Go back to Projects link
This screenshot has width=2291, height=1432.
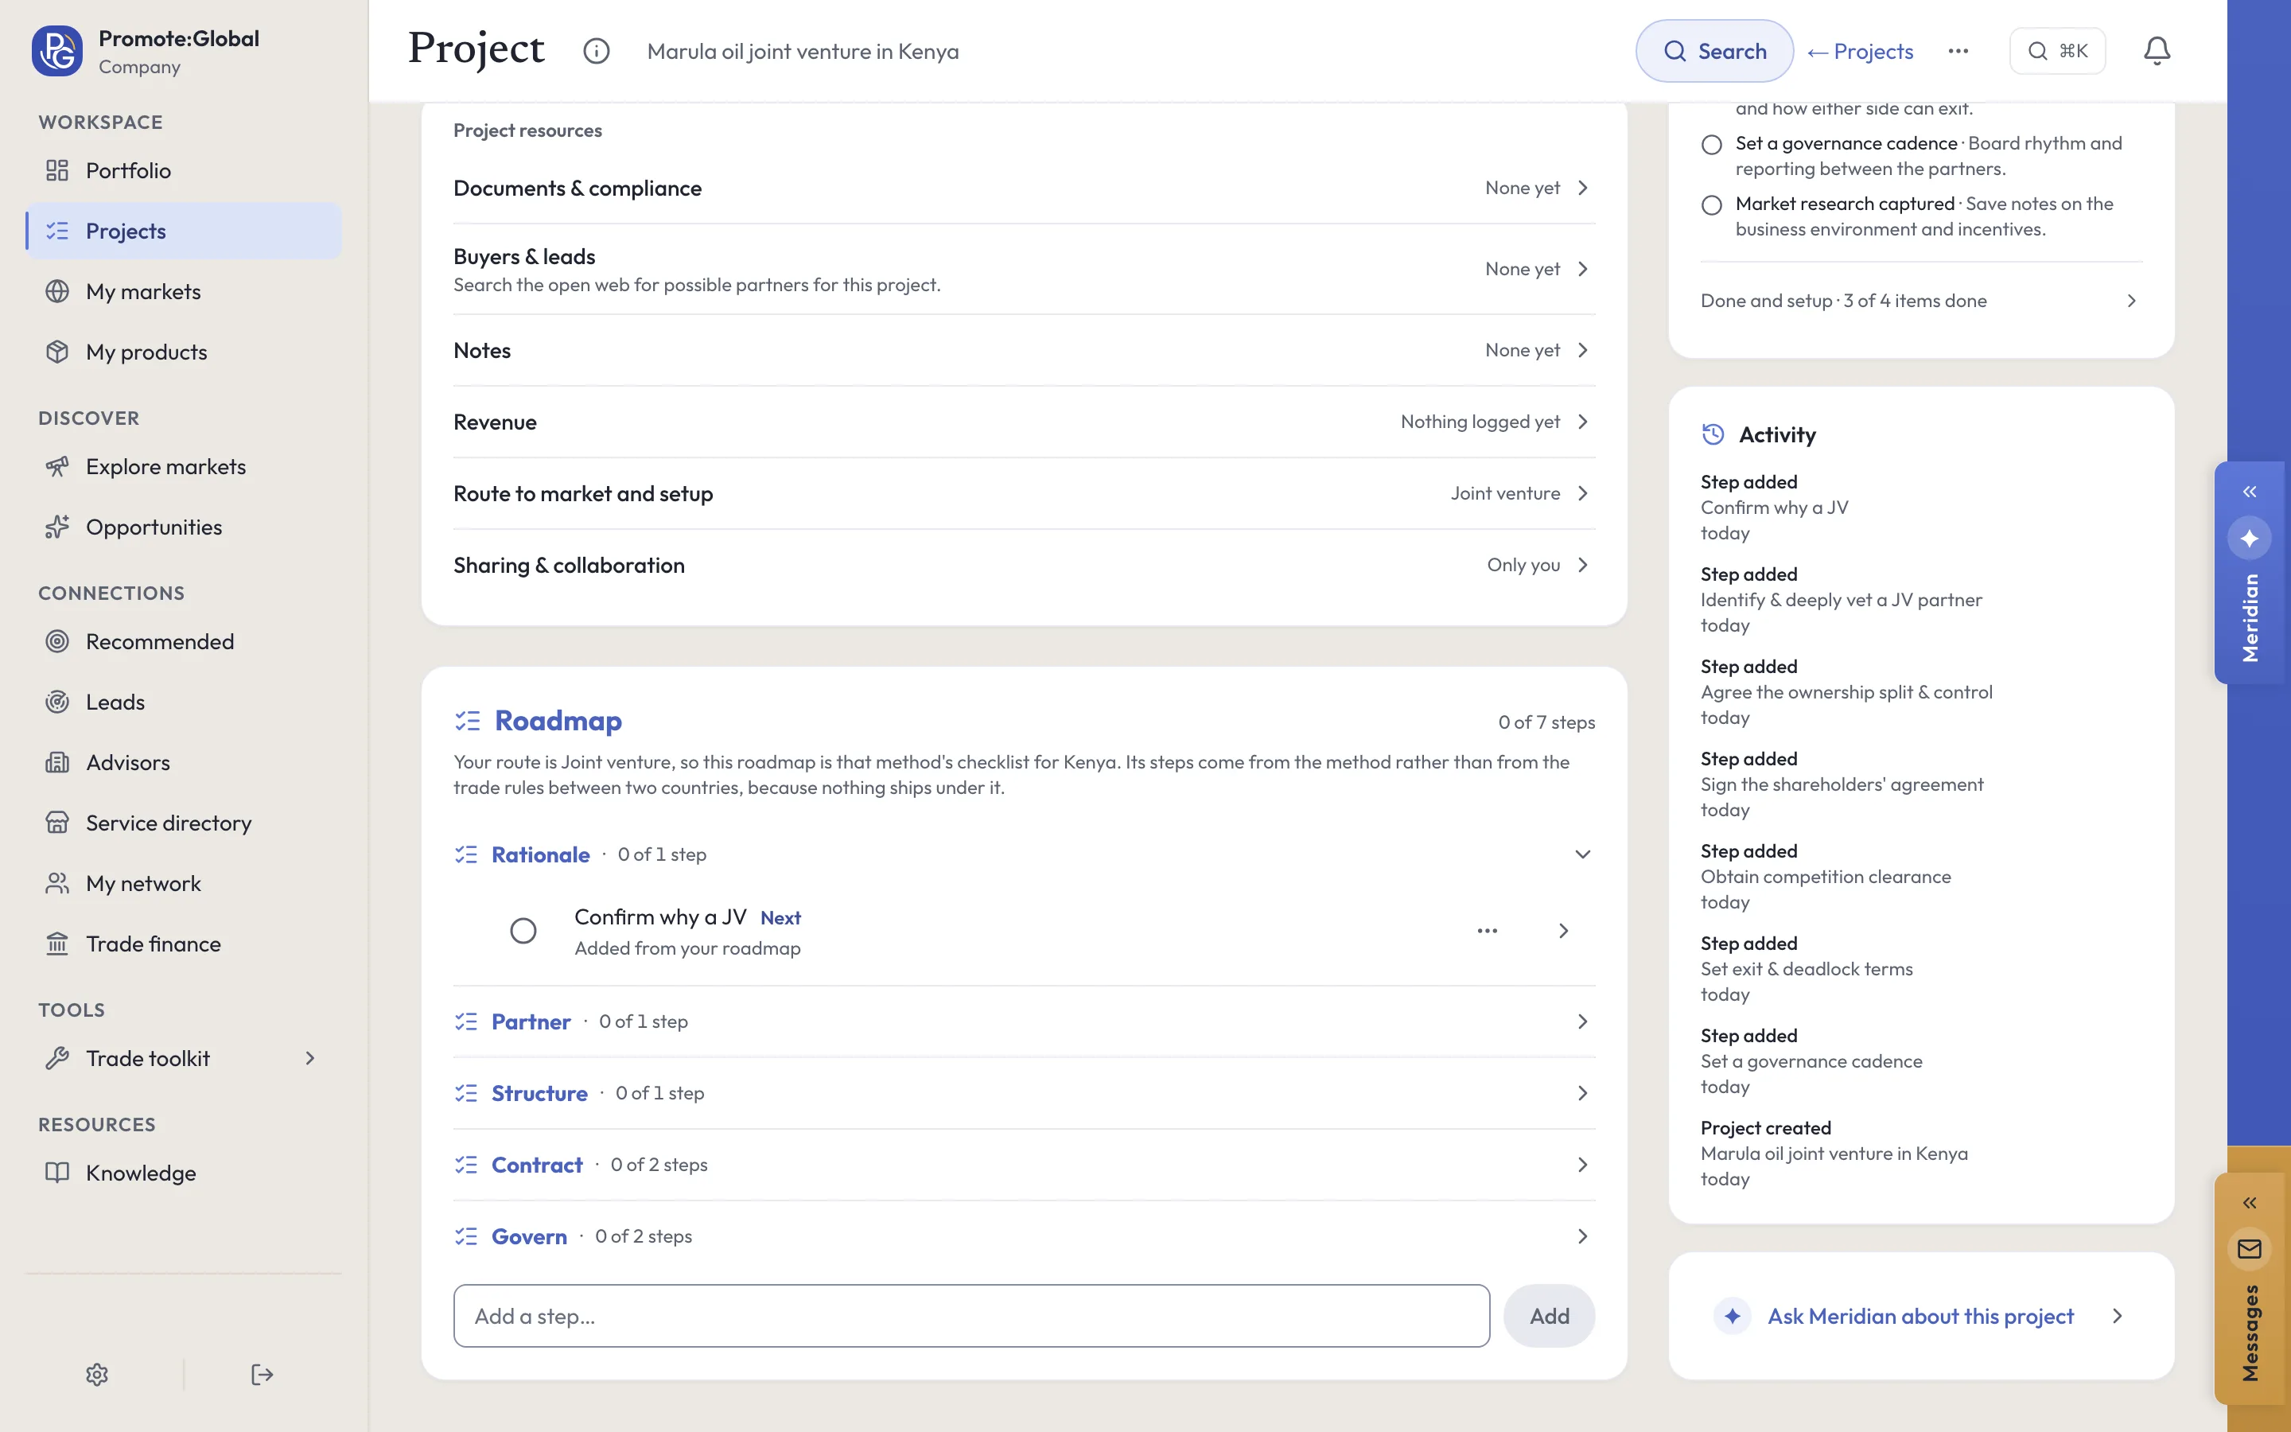(x=1861, y=51)
